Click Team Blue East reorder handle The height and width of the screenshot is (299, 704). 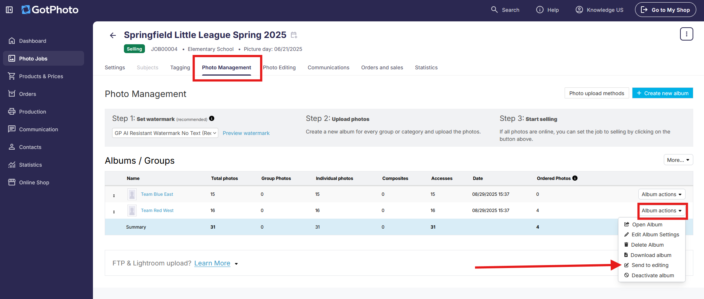pos(114,195)
